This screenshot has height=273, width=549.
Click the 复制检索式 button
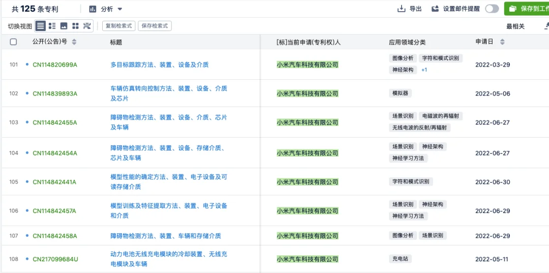(118, 26)
